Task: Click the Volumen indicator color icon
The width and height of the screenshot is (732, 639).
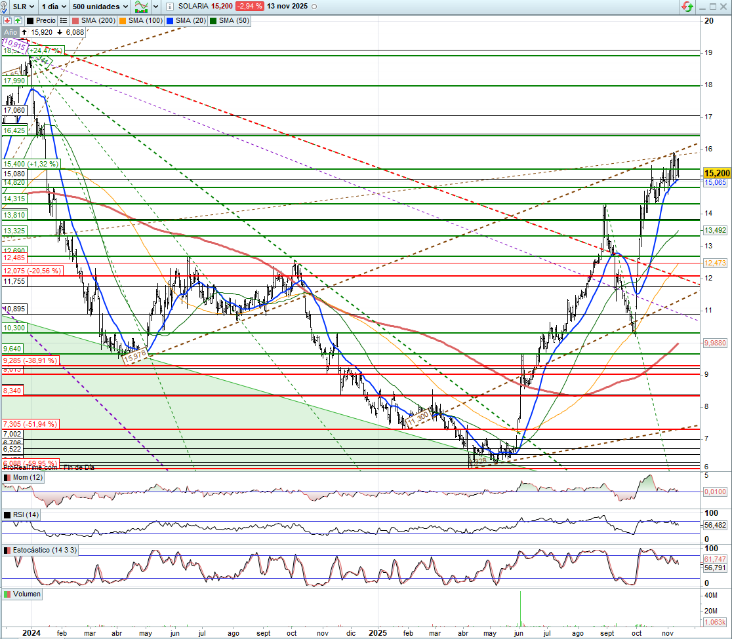Action: (x=8, y=594)
